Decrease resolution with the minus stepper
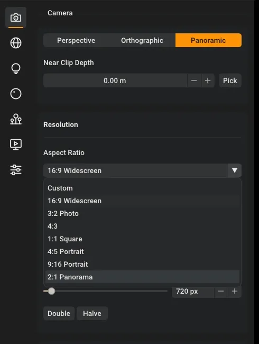Image resolution: width=259 pixels, height=344 pixels. click(x=221, y=292)
